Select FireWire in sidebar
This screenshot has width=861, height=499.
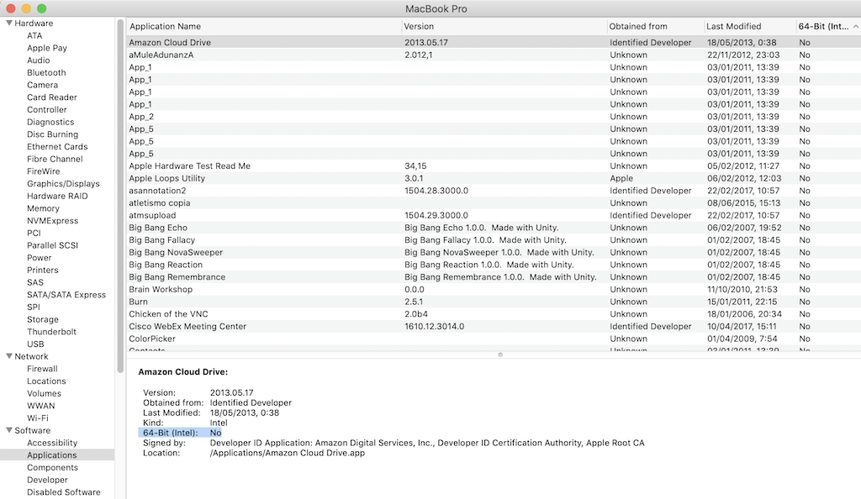pyautogui.click(x=44, y=171)
